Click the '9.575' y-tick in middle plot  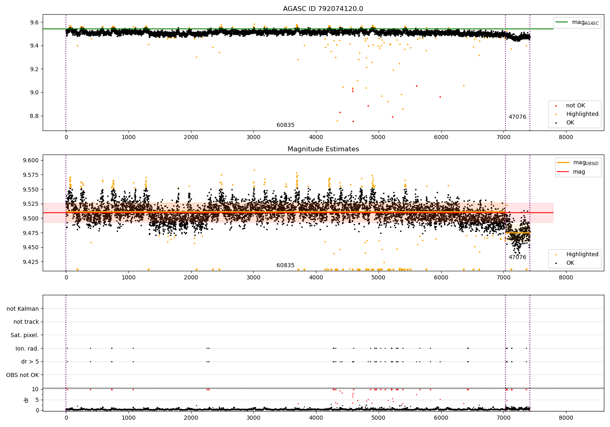click(x=30, y=175)
